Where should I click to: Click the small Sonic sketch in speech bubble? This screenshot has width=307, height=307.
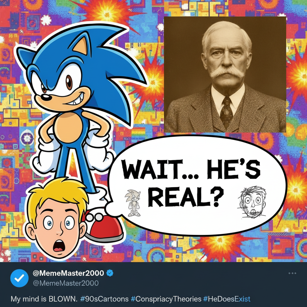pos(133,203)
